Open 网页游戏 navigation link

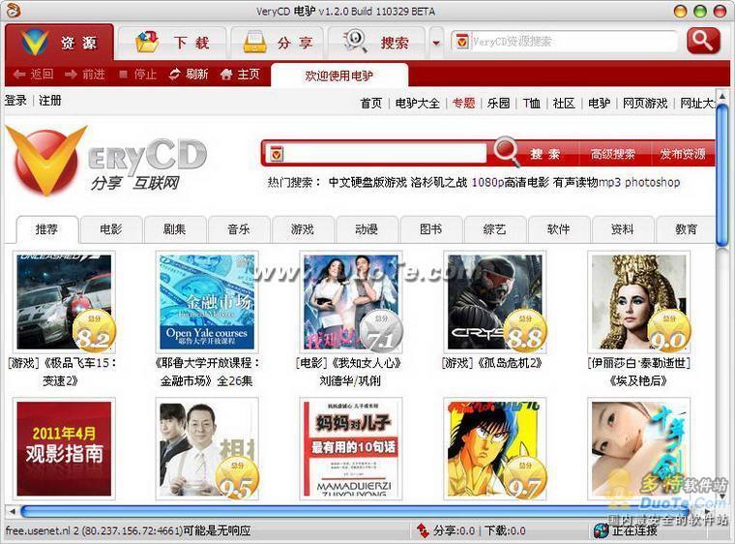coord(645,103)
